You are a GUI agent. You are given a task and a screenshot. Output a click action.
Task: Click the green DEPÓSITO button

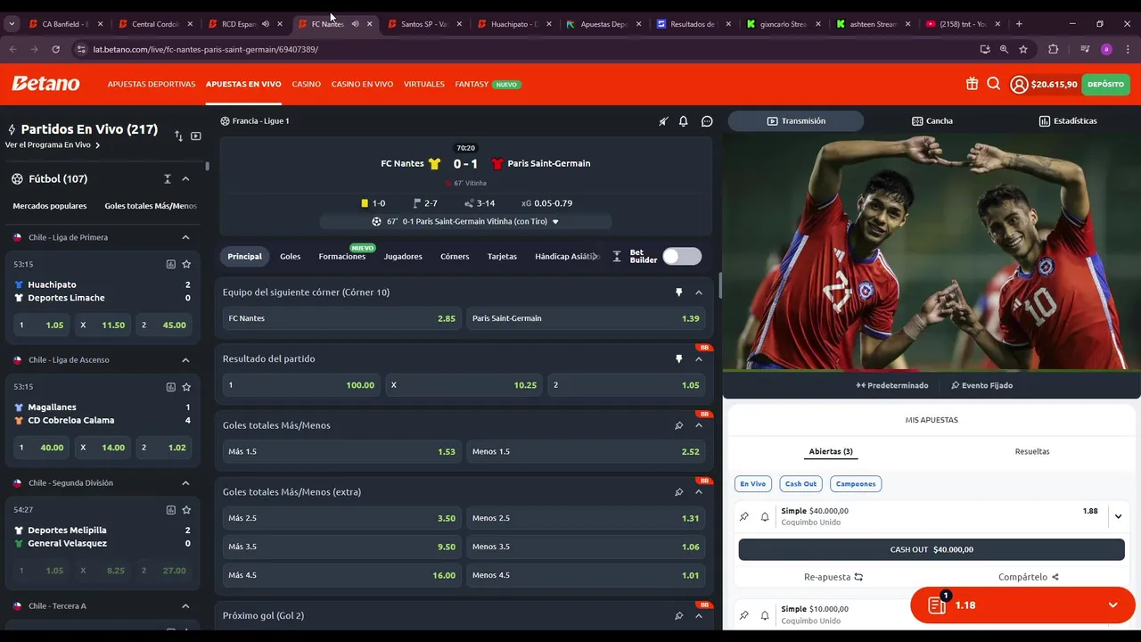[x=1105, y=85]
